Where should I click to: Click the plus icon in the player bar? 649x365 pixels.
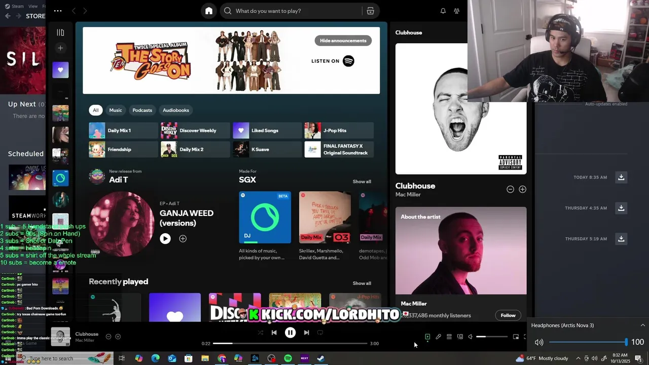[118, 337]
